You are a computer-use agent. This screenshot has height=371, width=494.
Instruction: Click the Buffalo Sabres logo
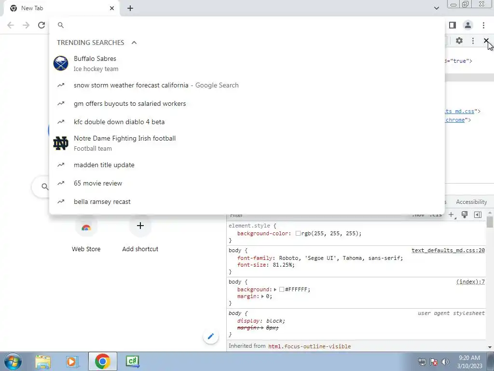pos(61,63)
